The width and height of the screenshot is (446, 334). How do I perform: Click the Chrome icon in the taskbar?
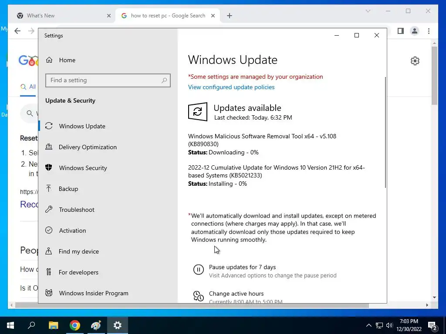point(75,325)
